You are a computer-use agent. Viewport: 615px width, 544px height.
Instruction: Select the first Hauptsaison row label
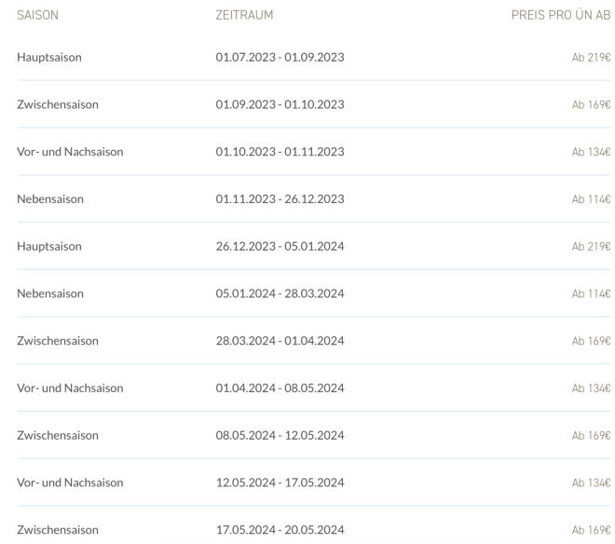click(49, 57)
